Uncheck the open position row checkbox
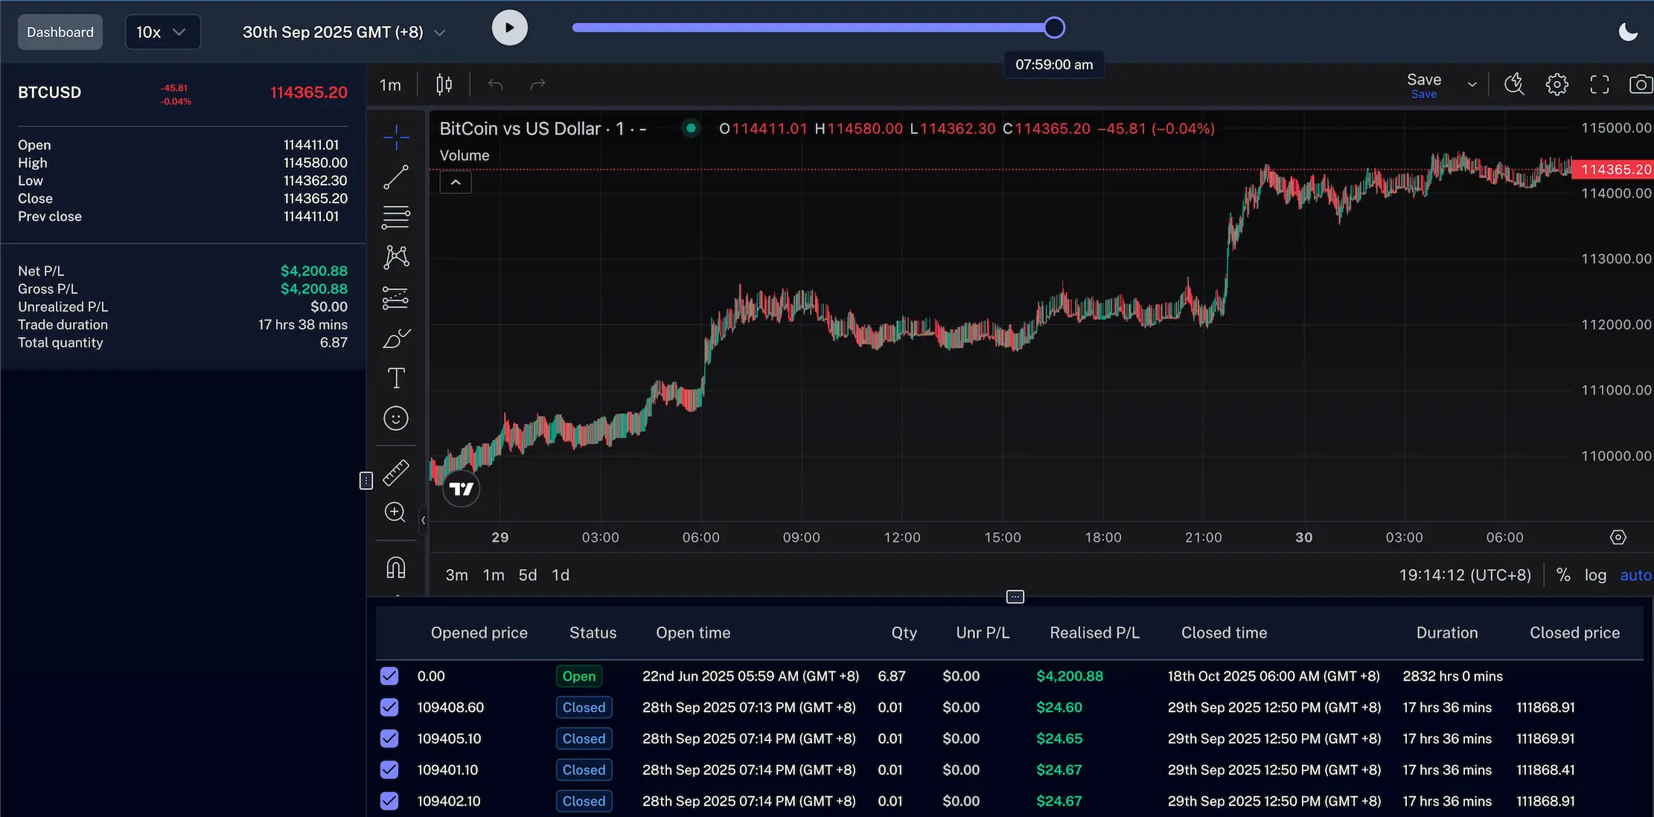Image resolution: width=1654 pixels, height=817 pixels. pos(389,676)
